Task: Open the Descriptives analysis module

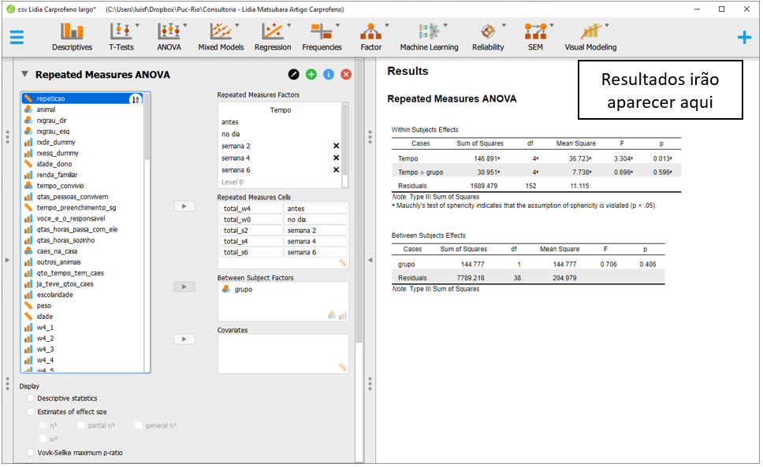Action: point(72,36)
